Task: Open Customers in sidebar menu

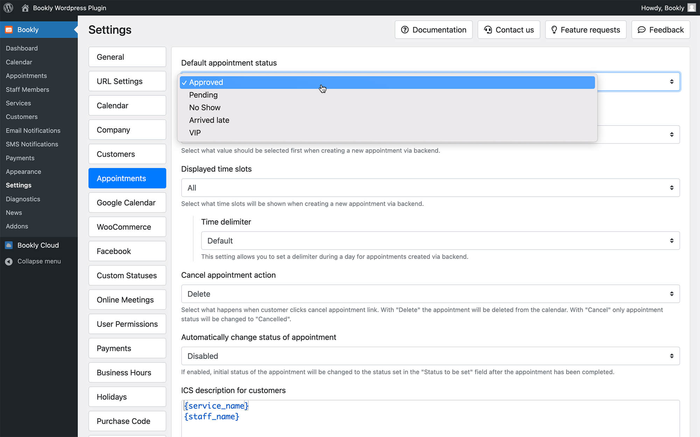Action: click(x=22, y=117)
